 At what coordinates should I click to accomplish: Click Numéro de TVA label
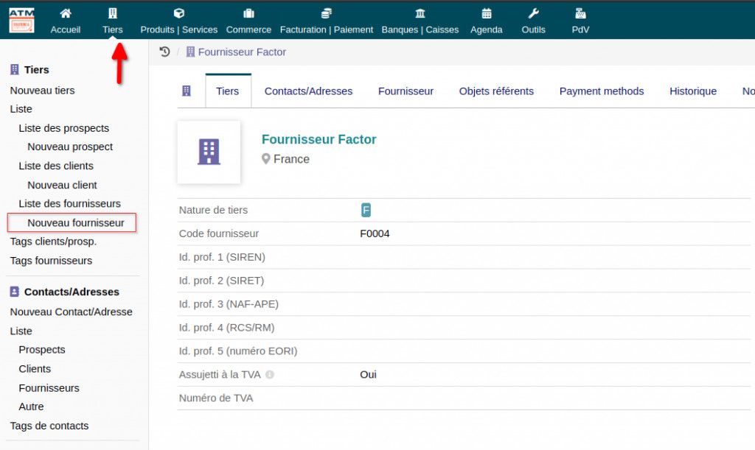[216, 398]
